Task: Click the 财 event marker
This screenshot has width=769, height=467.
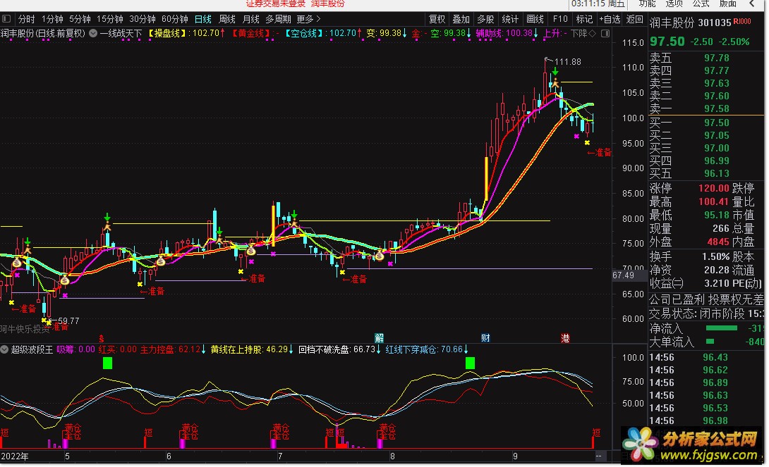Action: click(485, 338)
